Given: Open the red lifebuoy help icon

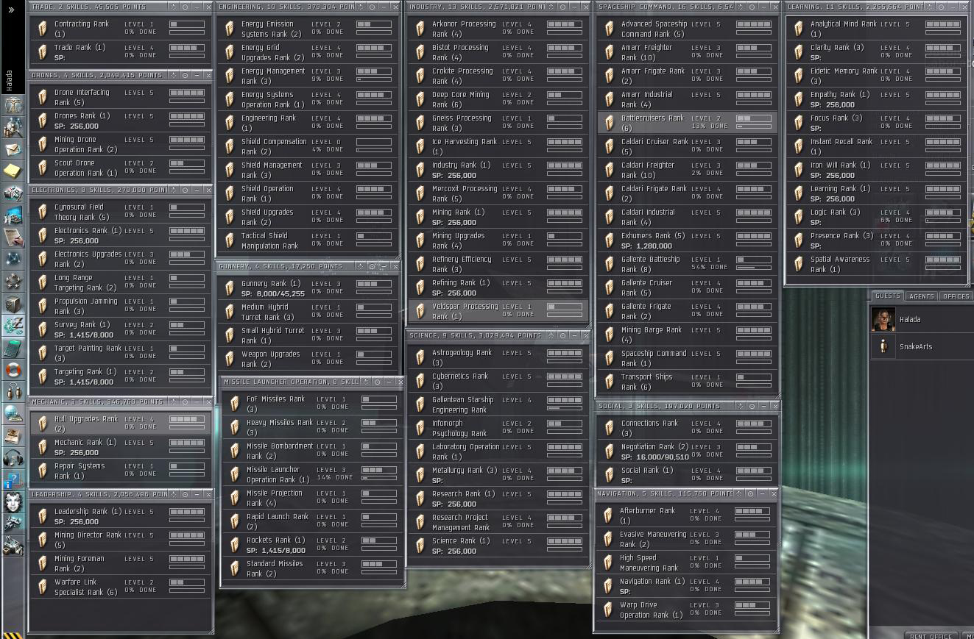Looking at the screenshot, I should (13, 370).
